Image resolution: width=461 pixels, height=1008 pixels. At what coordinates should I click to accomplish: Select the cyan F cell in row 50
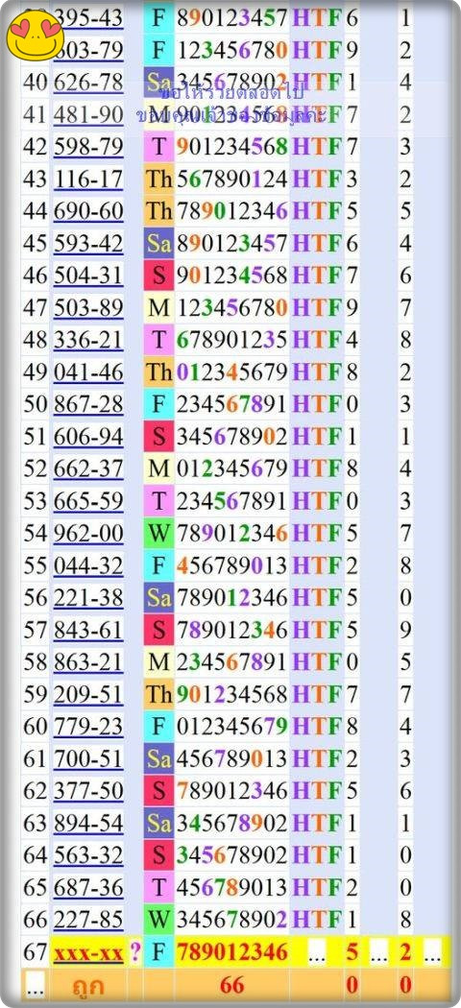(158, 404)
